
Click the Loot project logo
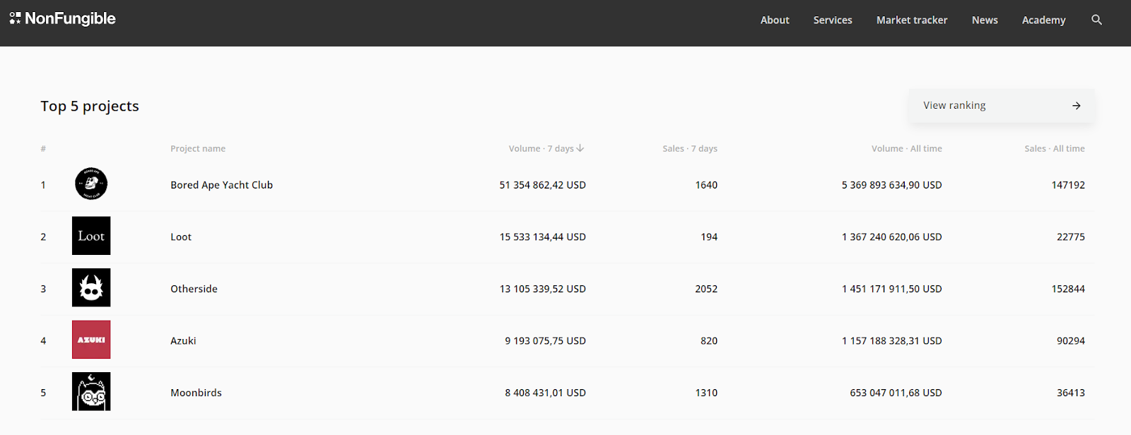pyautogui.click(x=91, y=236)
